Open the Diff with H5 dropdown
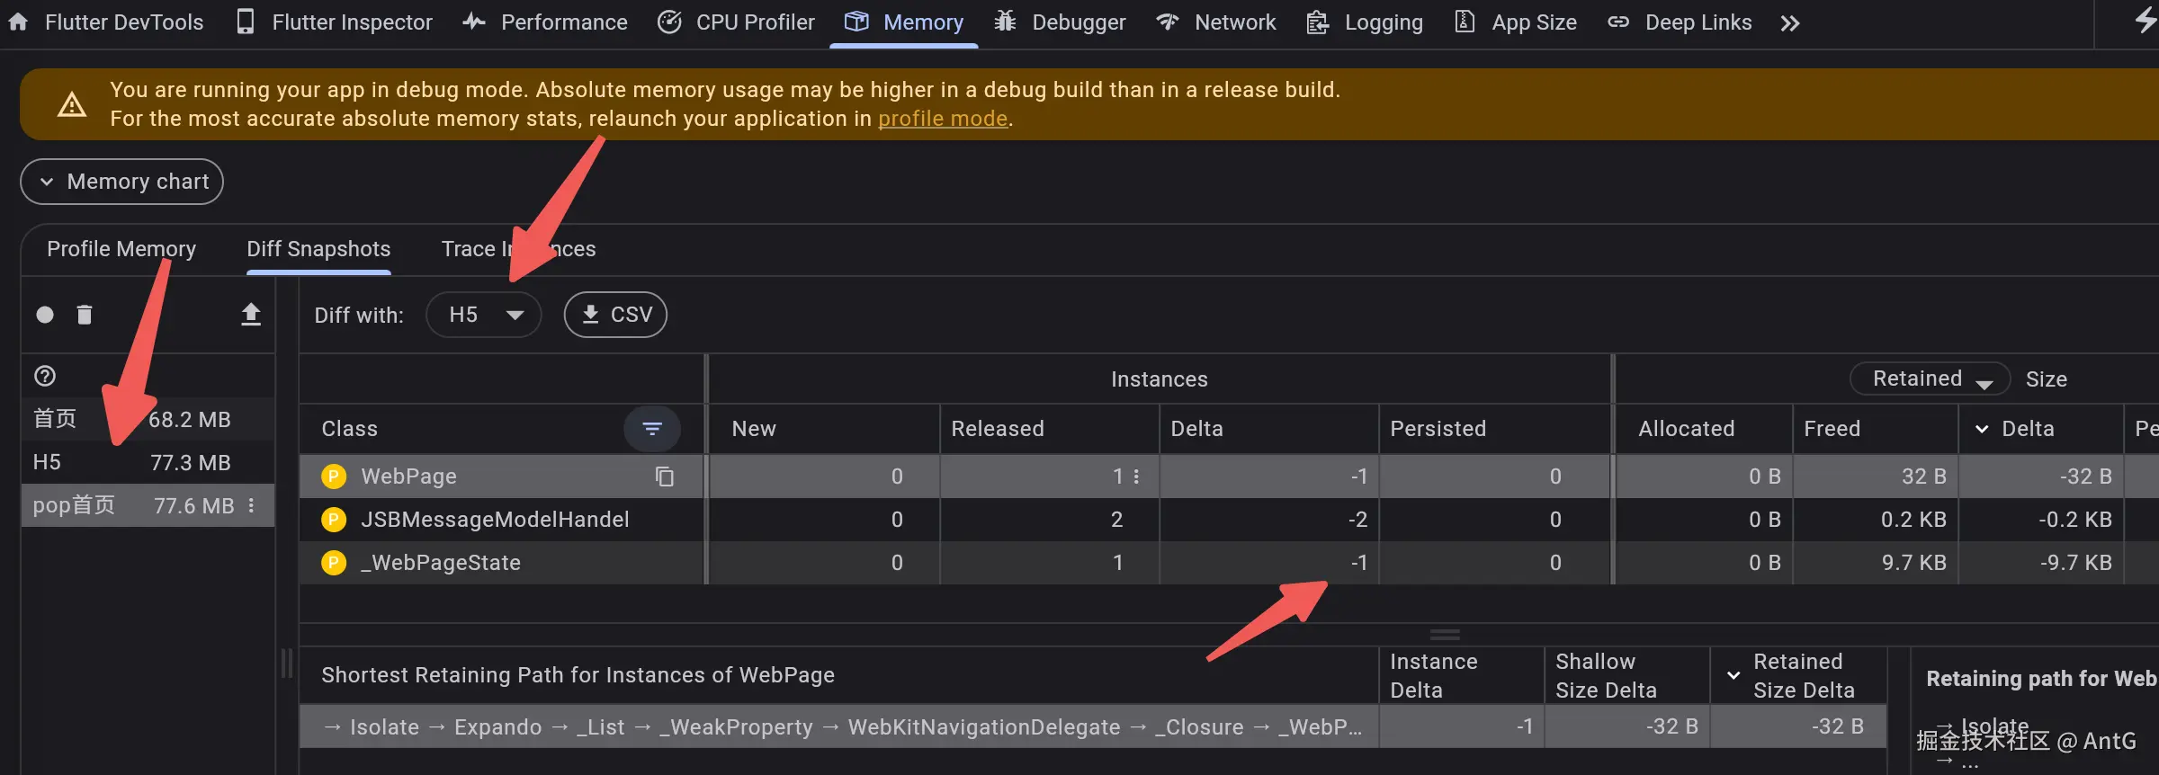Screen dimensions: 2159x775 point(485,315)
